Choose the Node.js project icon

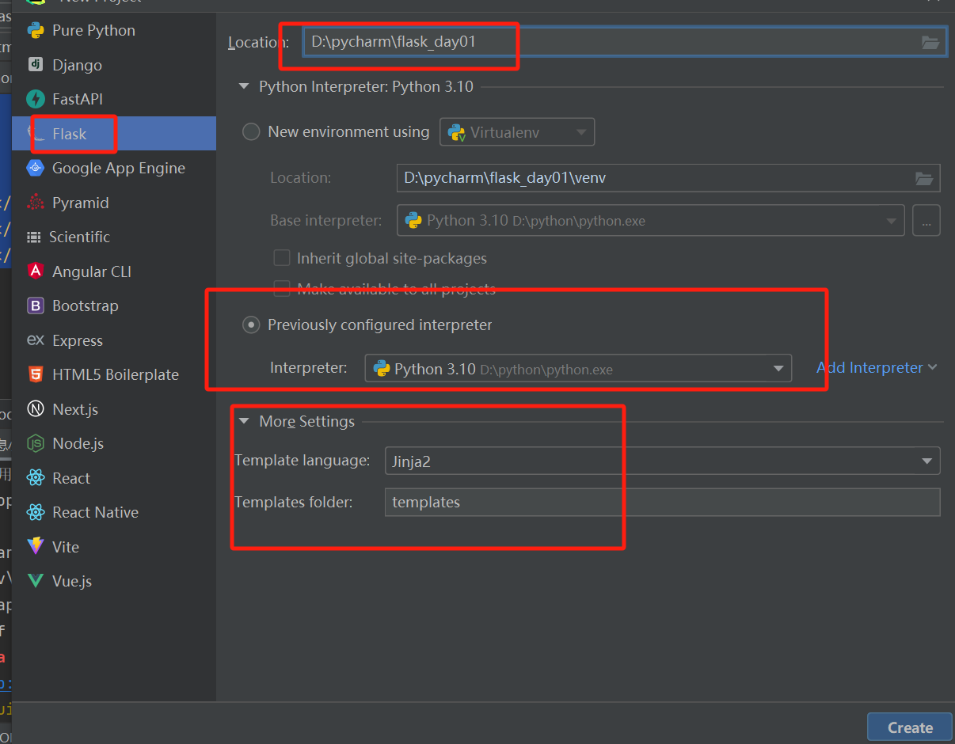pos(36,443)
